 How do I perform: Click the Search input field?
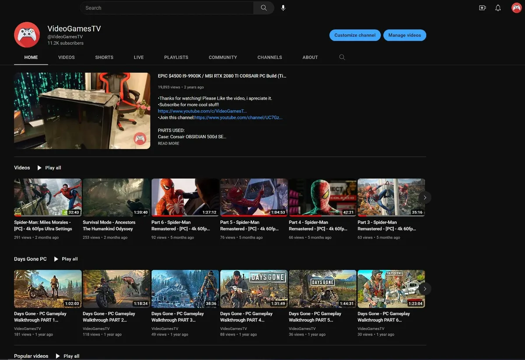click(x=167, y=8)
